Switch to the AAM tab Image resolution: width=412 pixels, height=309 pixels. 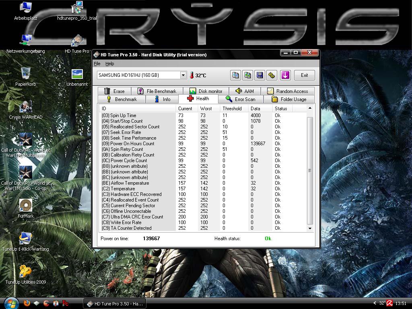click(x=245, y=91)
